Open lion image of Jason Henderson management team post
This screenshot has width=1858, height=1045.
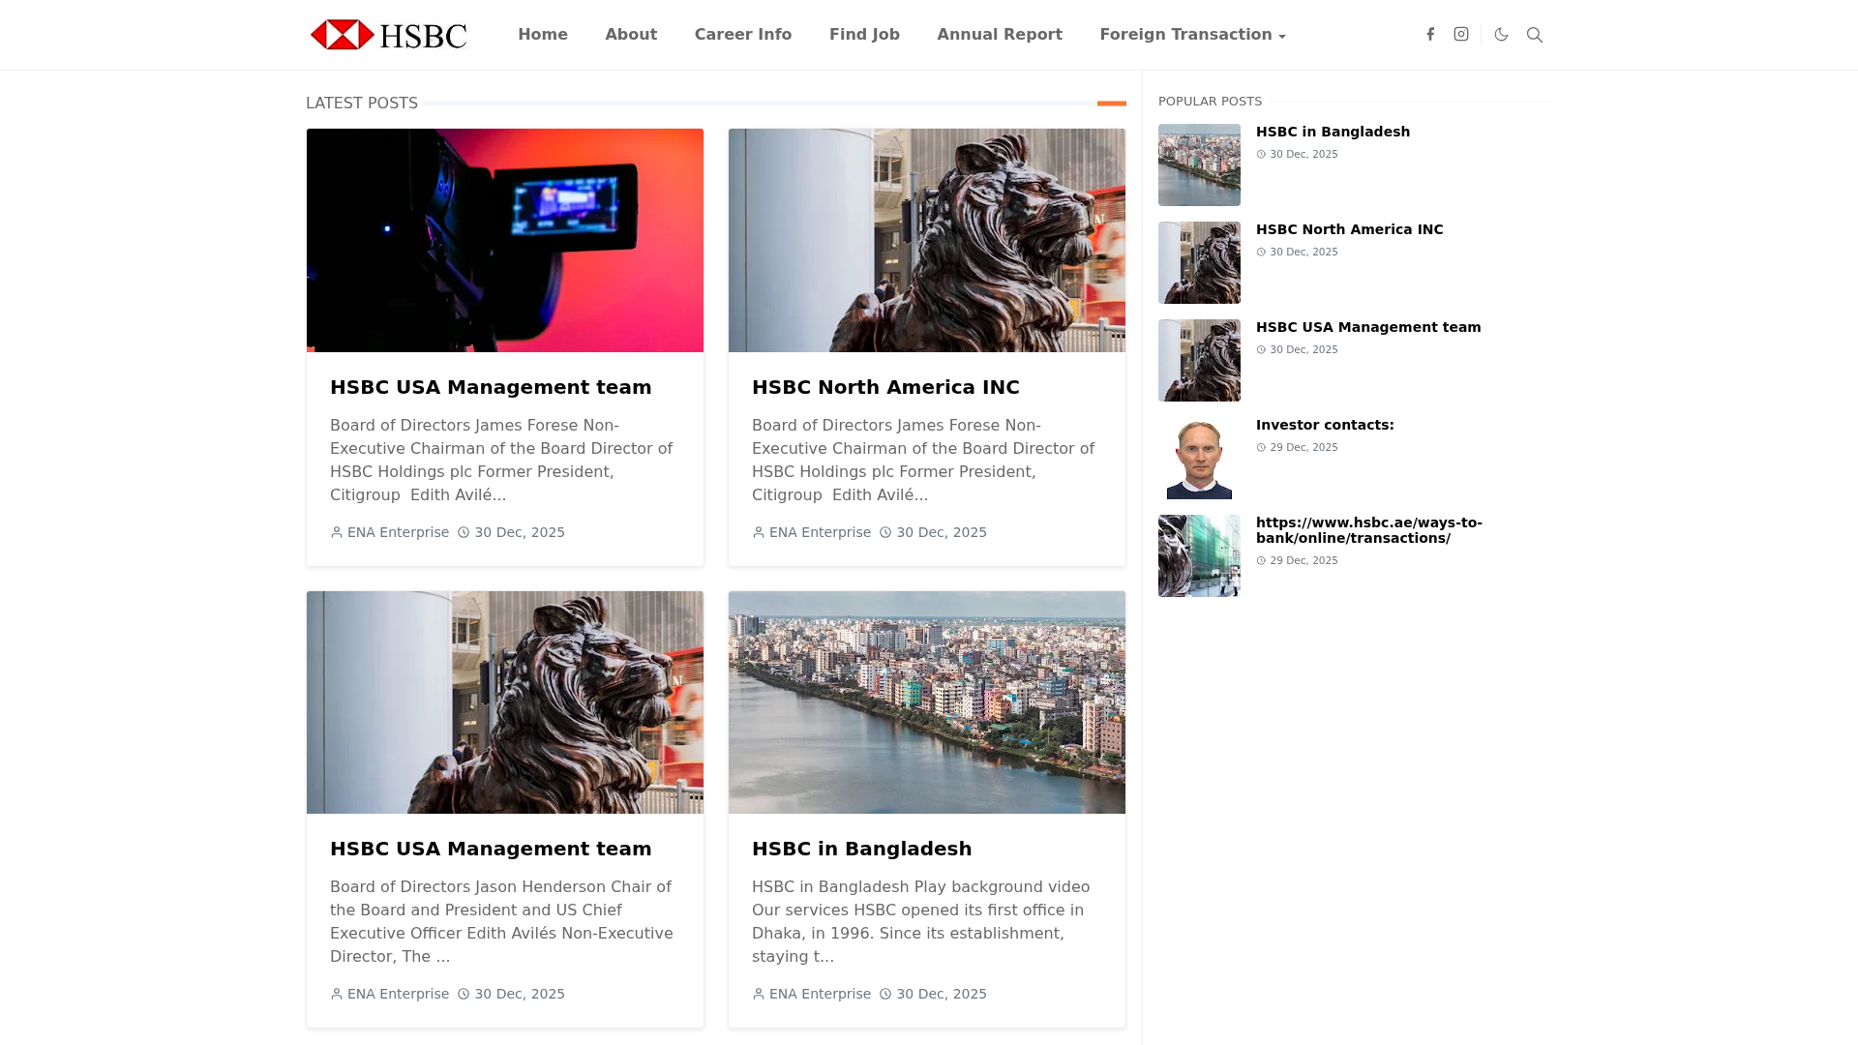coord(505,702)
